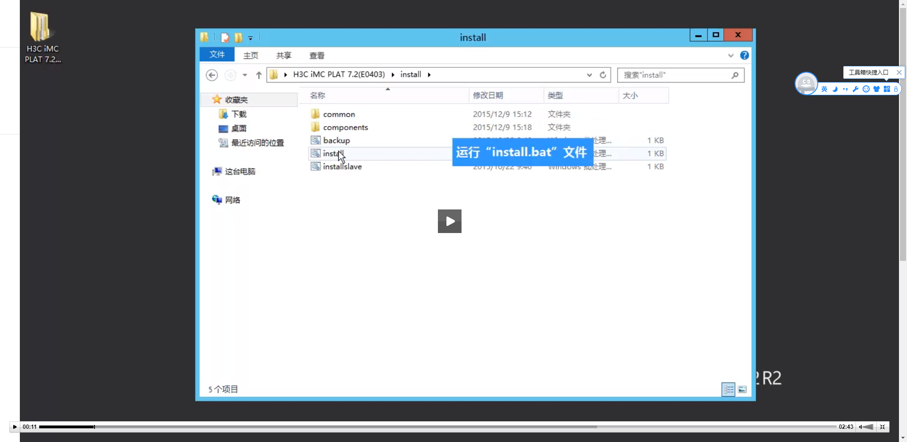
Task: Open the emoji smiley on the input method bar
Action: [866, 89]
